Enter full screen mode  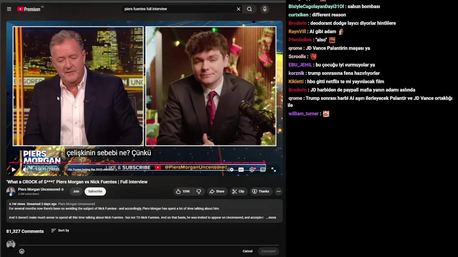pyautogui.click(x=274, y=170)
